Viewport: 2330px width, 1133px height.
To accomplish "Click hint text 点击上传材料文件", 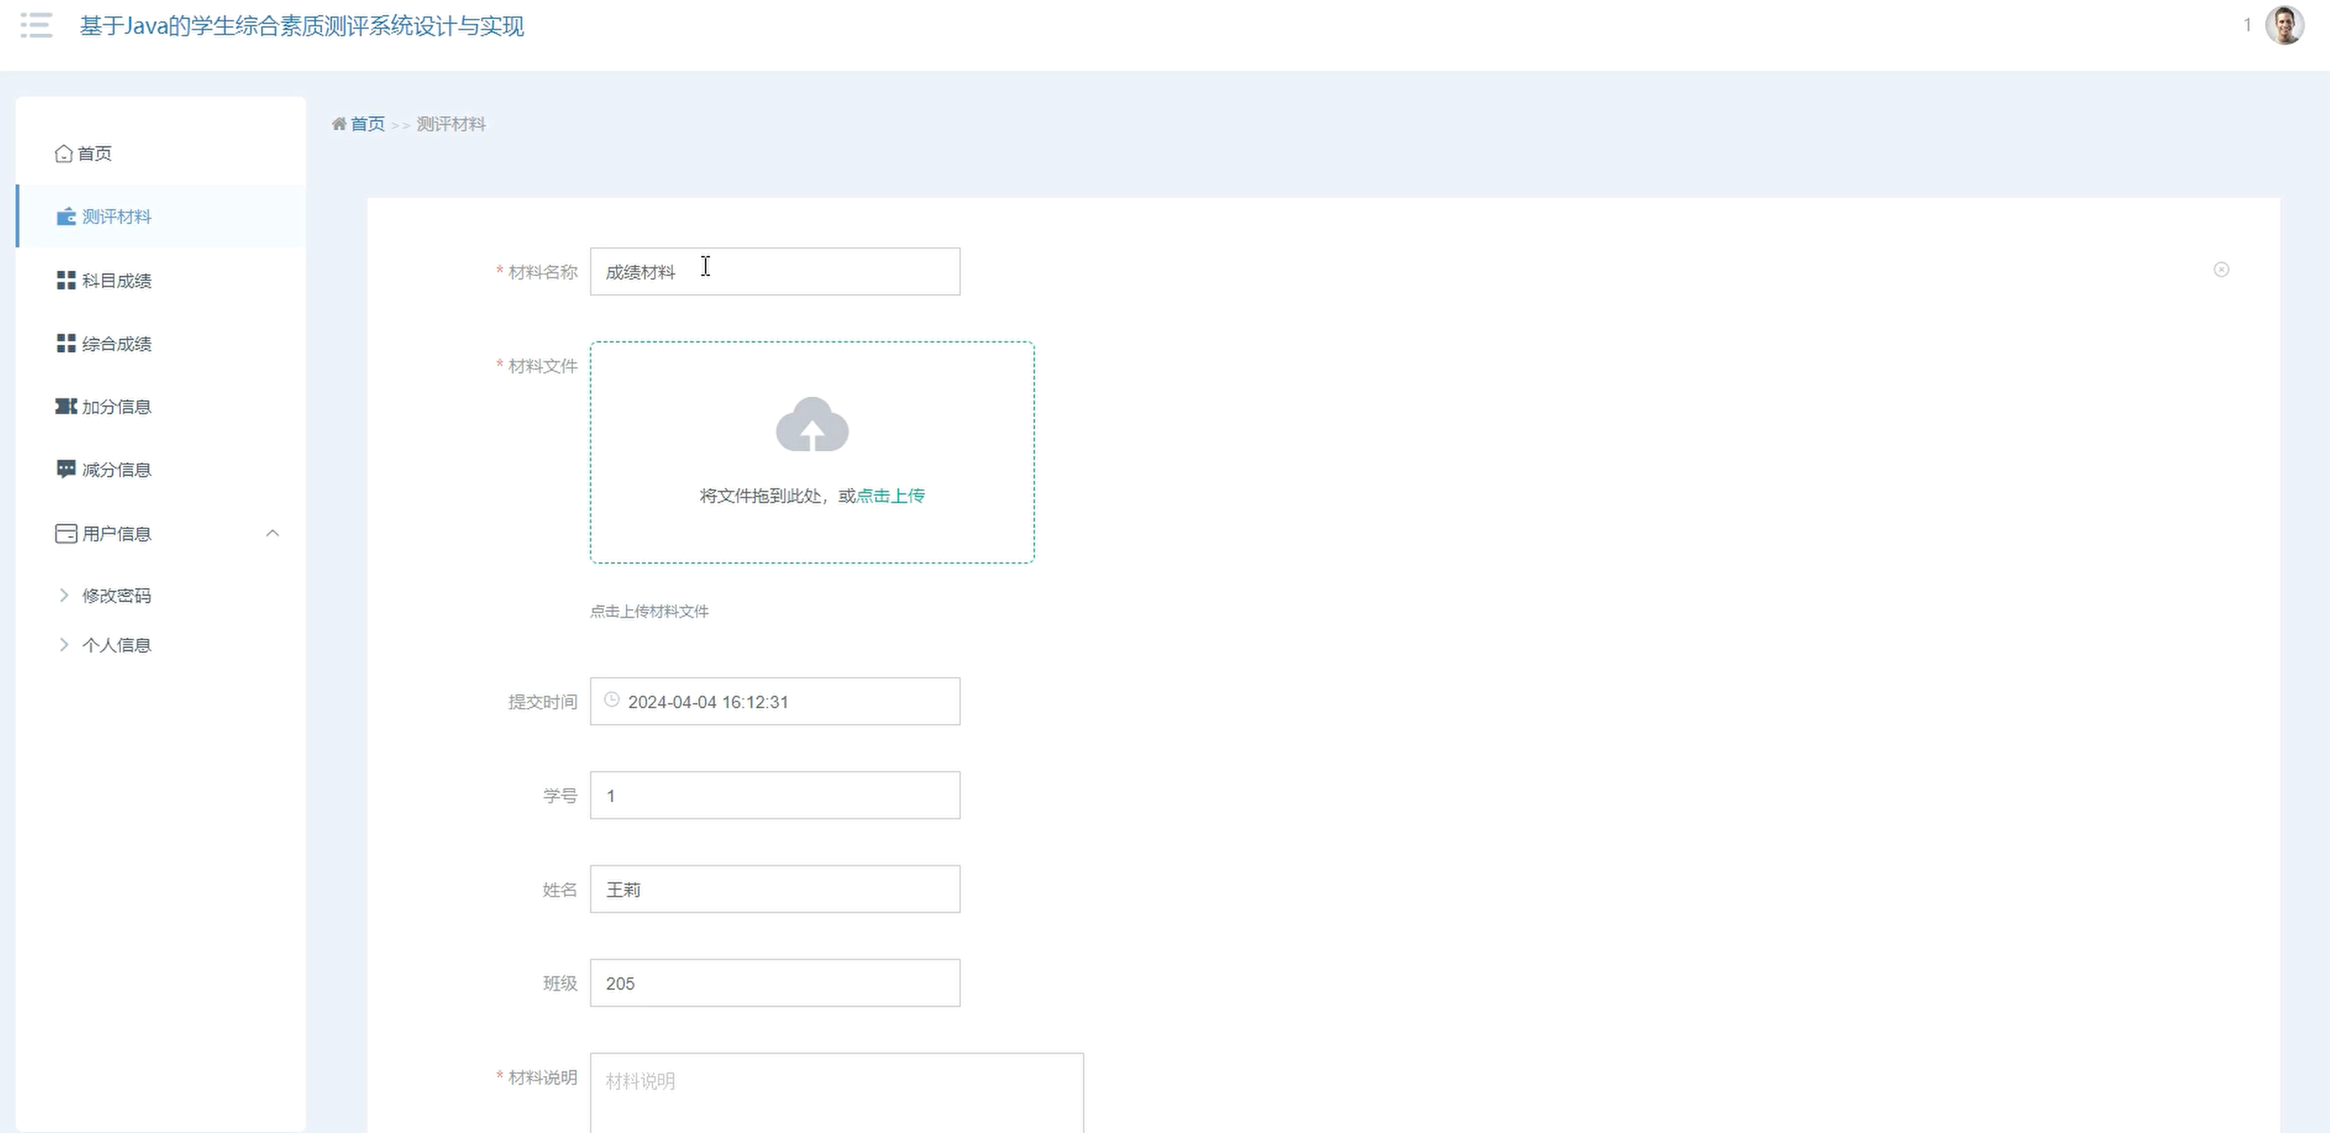I will pos(650,611).
